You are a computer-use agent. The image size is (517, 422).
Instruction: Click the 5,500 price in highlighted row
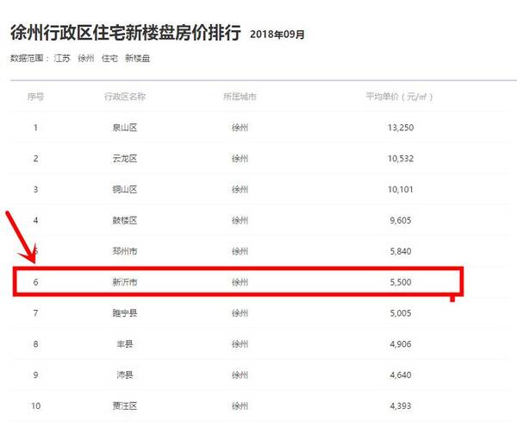point(400,282)
